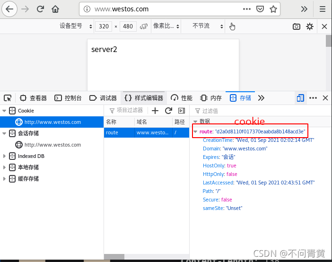Screen dimensions: 332x262
Task: Focus the 过滤值 value filter field
Action: pyautogui.click(x=262, y=111)
